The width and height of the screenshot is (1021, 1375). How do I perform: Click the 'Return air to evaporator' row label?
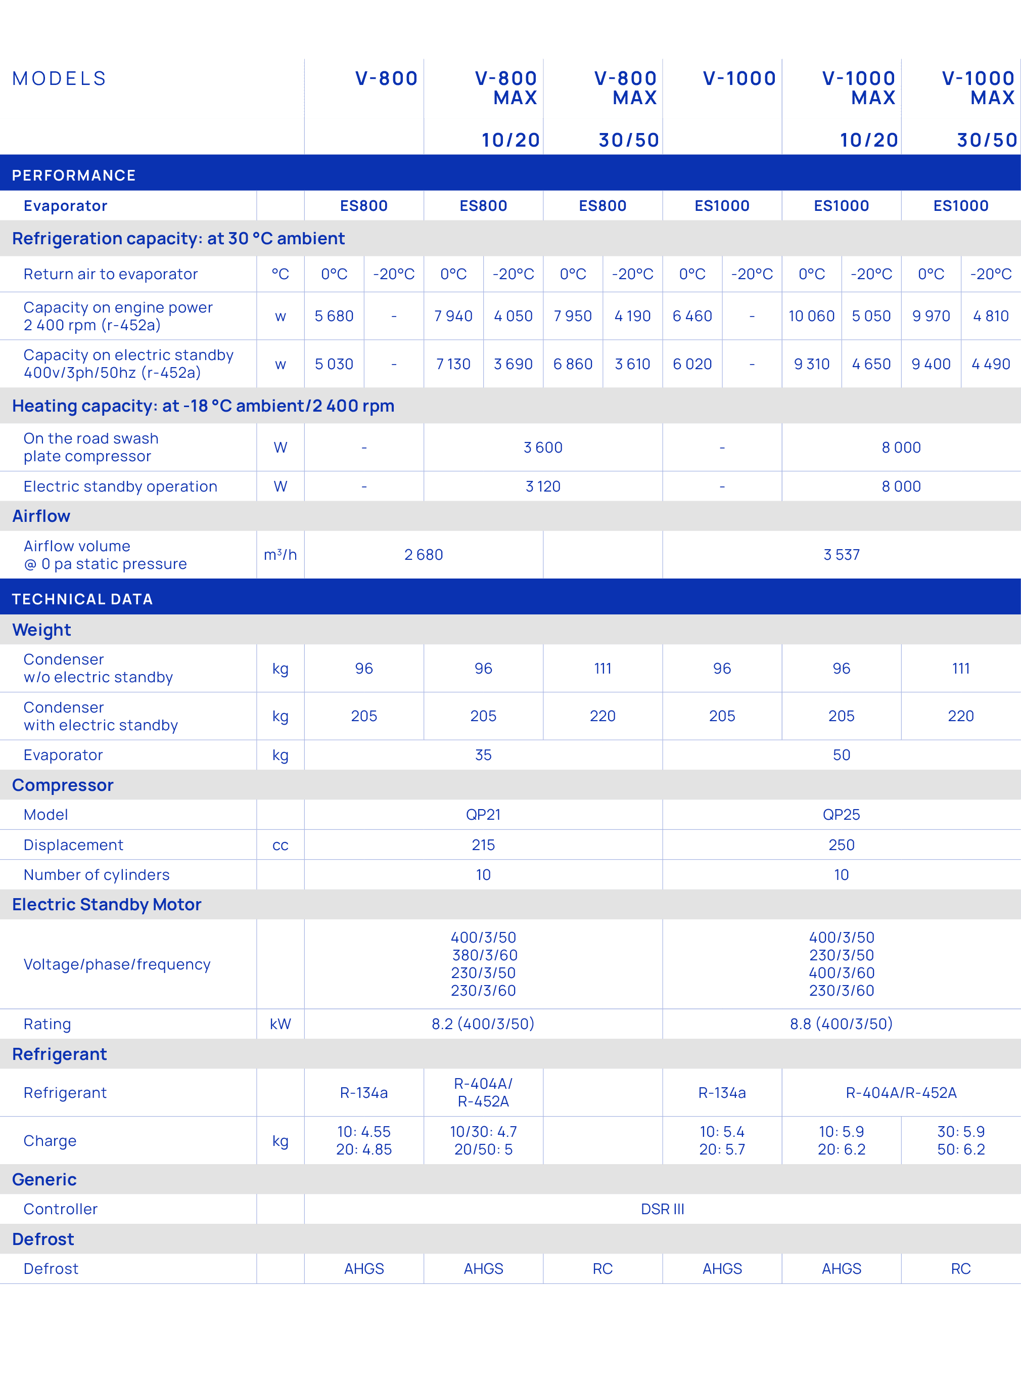tap(111, 274)
